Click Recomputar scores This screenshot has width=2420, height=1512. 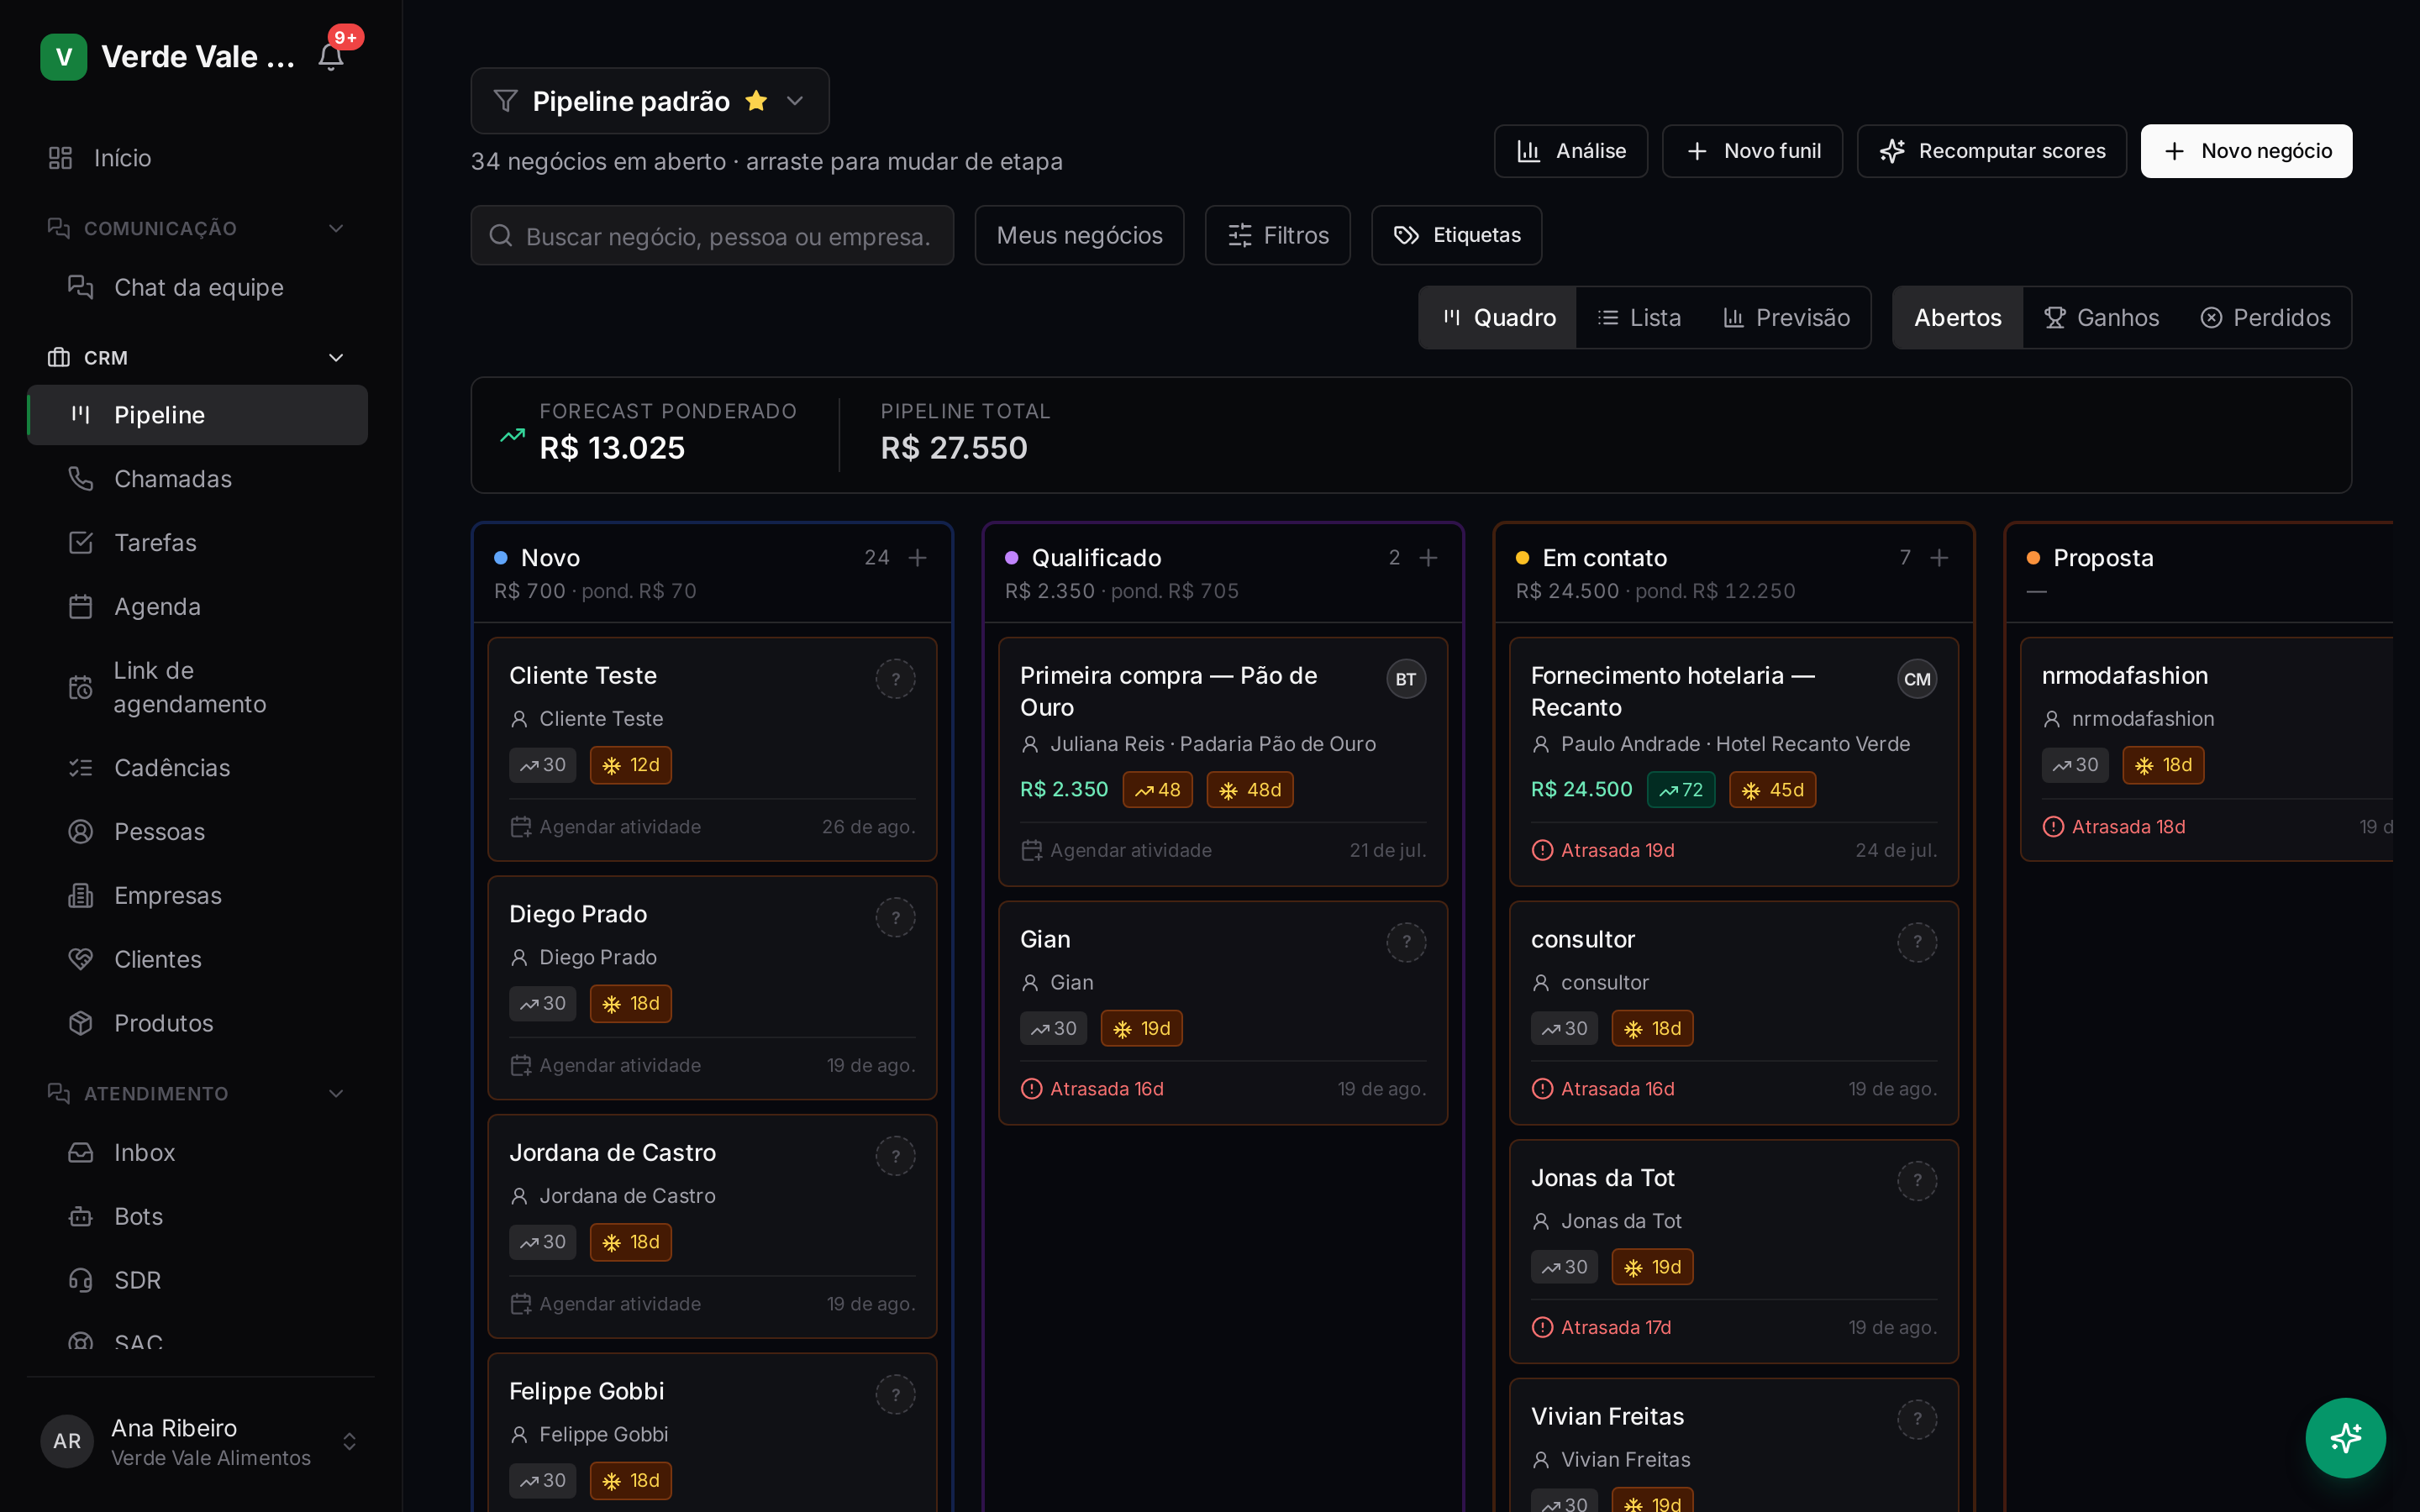pyautogui.click(x=1991, y=151)
